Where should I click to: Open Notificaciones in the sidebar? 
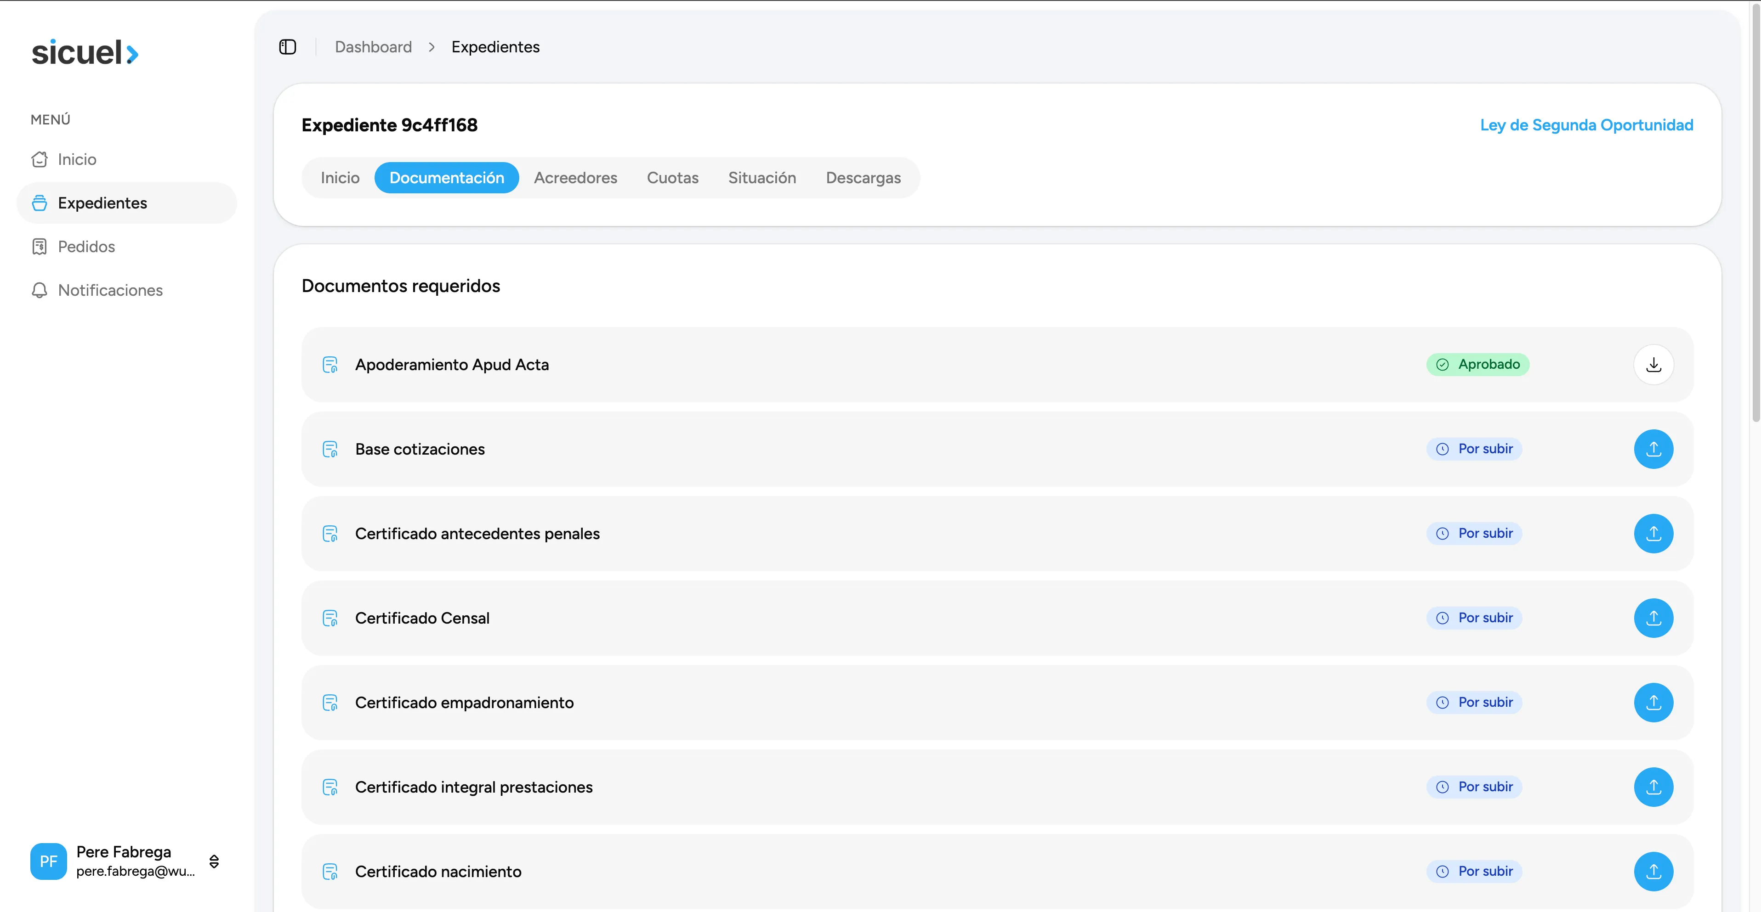[126, 290]
